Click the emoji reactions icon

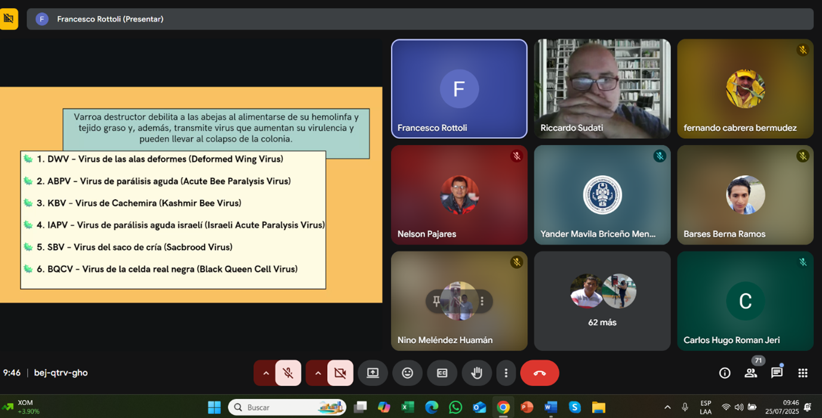pyautogui.click(x=407, y=373)
